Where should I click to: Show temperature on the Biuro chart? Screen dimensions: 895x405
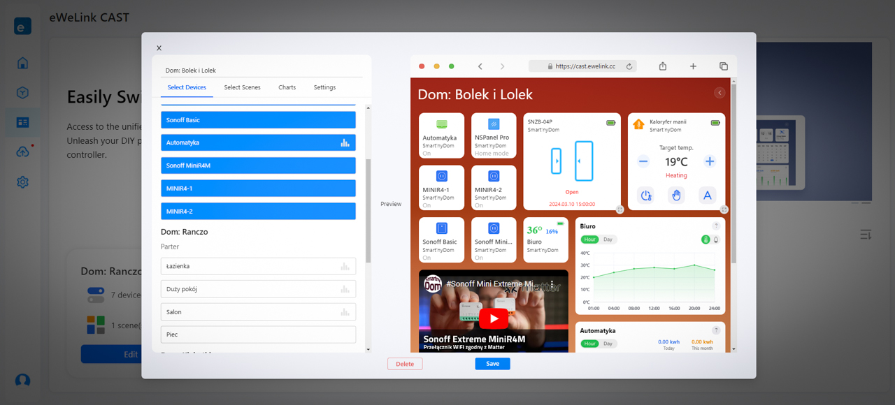[706, 240]
